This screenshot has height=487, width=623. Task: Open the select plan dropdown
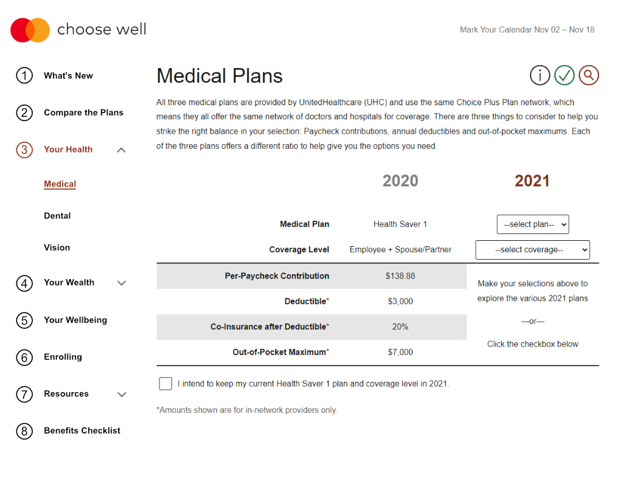click(533, 224)
